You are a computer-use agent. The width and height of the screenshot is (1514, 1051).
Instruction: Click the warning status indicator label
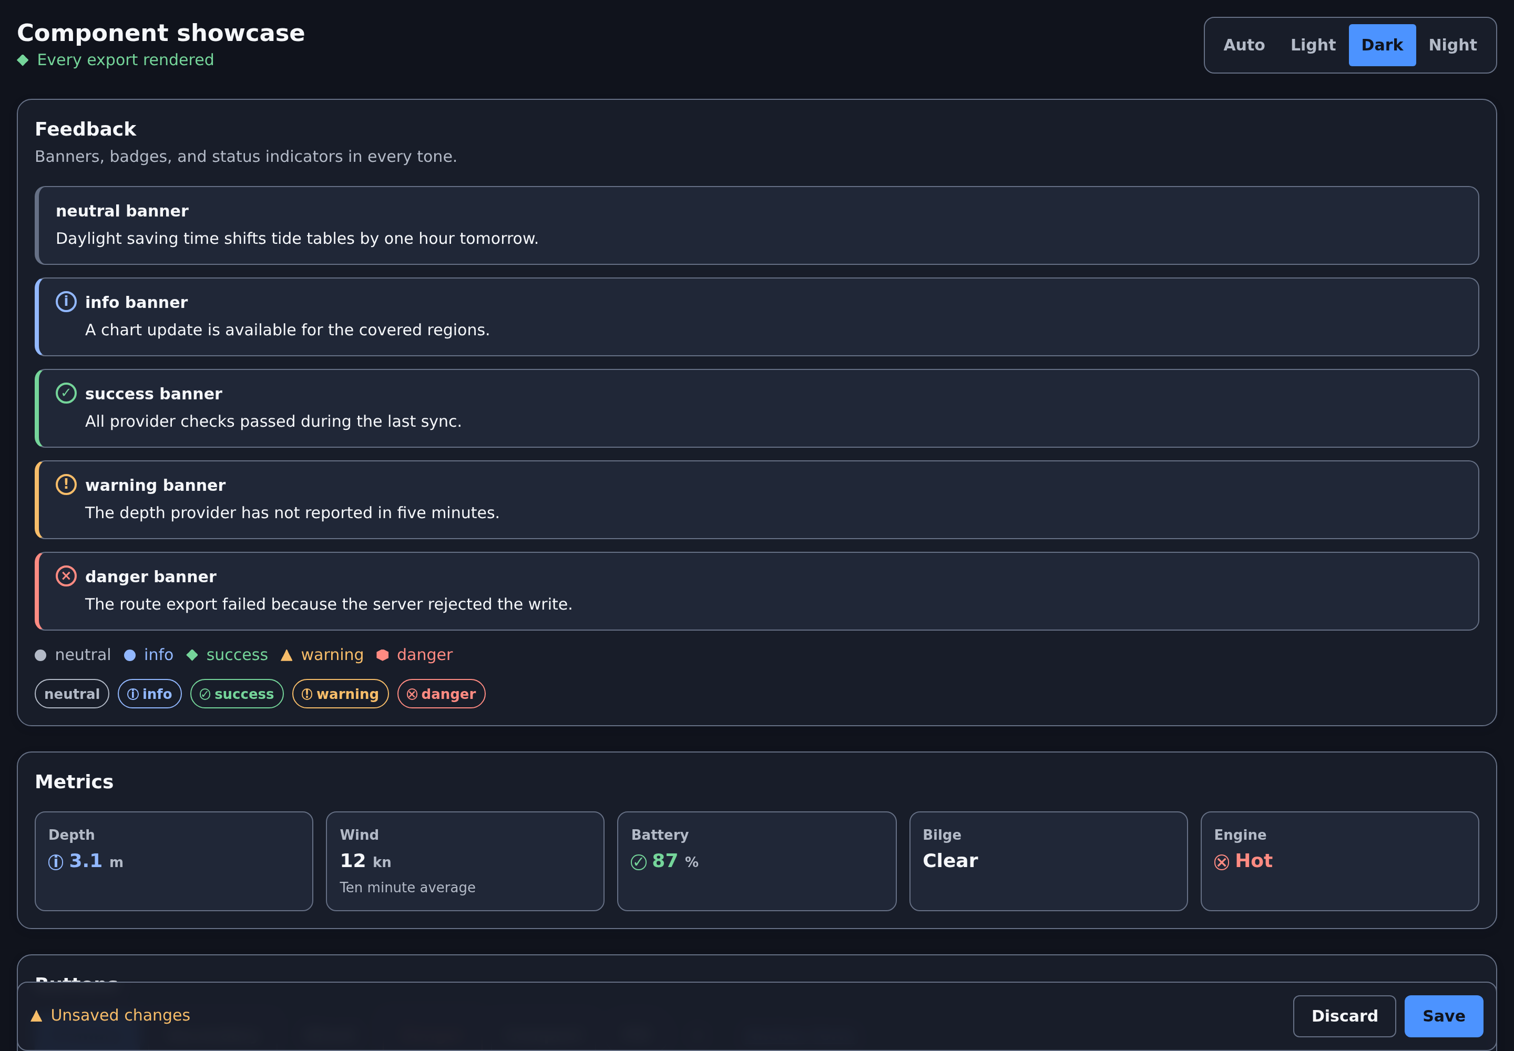tap(333, 655)
